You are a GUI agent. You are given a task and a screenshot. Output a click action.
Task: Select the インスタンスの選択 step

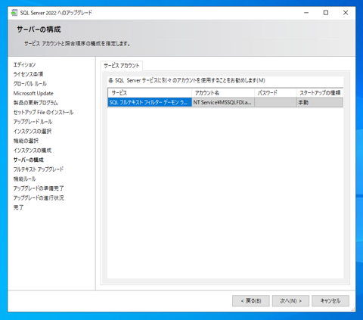click(x=33, y=132)
